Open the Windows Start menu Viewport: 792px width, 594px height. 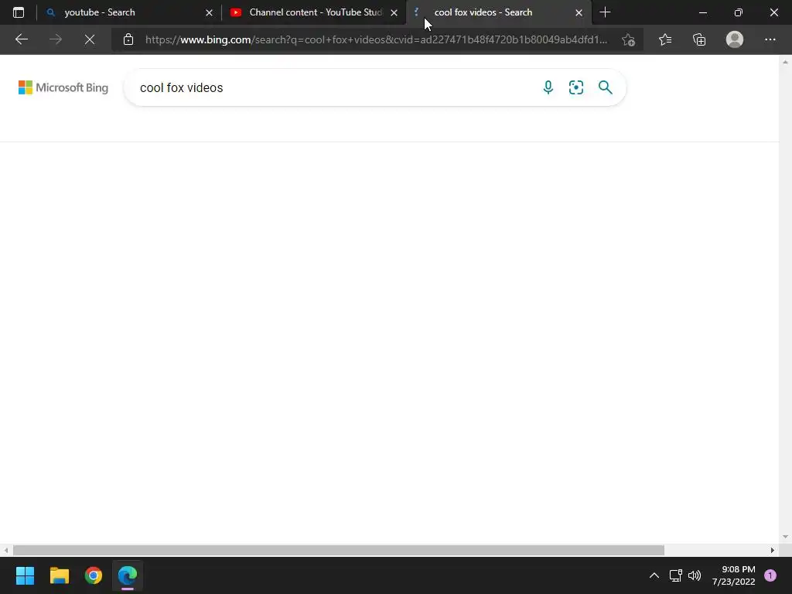pos(25,575)
